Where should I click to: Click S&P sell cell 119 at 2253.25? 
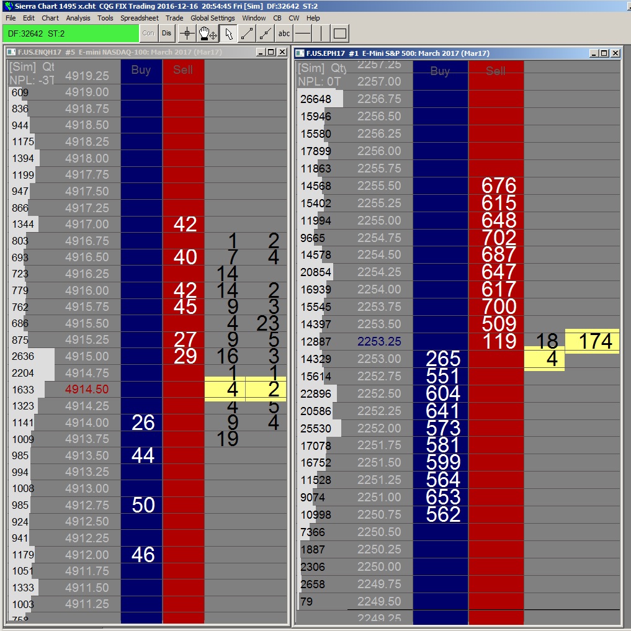[x=496, y=341]
